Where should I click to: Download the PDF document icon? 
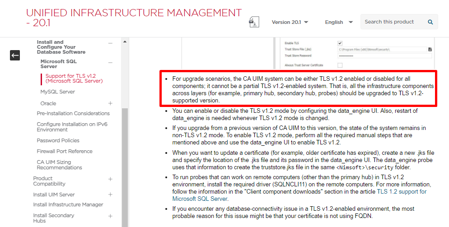(x=254, y=22)
